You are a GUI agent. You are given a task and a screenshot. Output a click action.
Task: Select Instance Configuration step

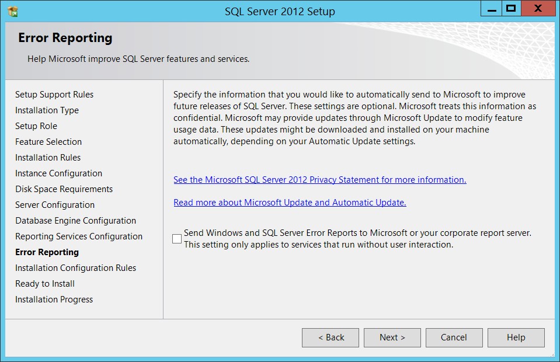pos(58,173)
